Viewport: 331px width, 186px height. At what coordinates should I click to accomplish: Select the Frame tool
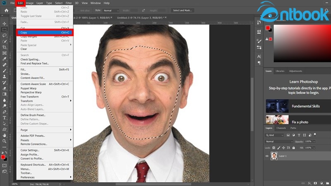click(x=4, y=53)
